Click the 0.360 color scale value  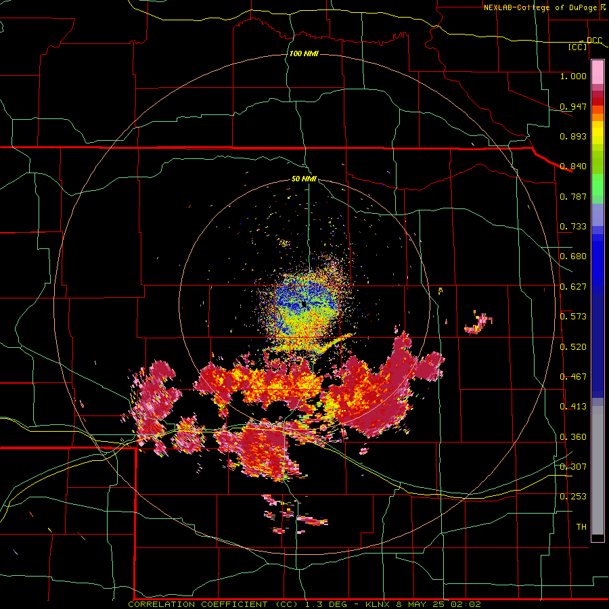click(x=573, y=437)
